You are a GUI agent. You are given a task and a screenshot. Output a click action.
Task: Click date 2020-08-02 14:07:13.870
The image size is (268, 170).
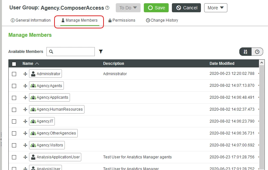[x=232, y=85]
